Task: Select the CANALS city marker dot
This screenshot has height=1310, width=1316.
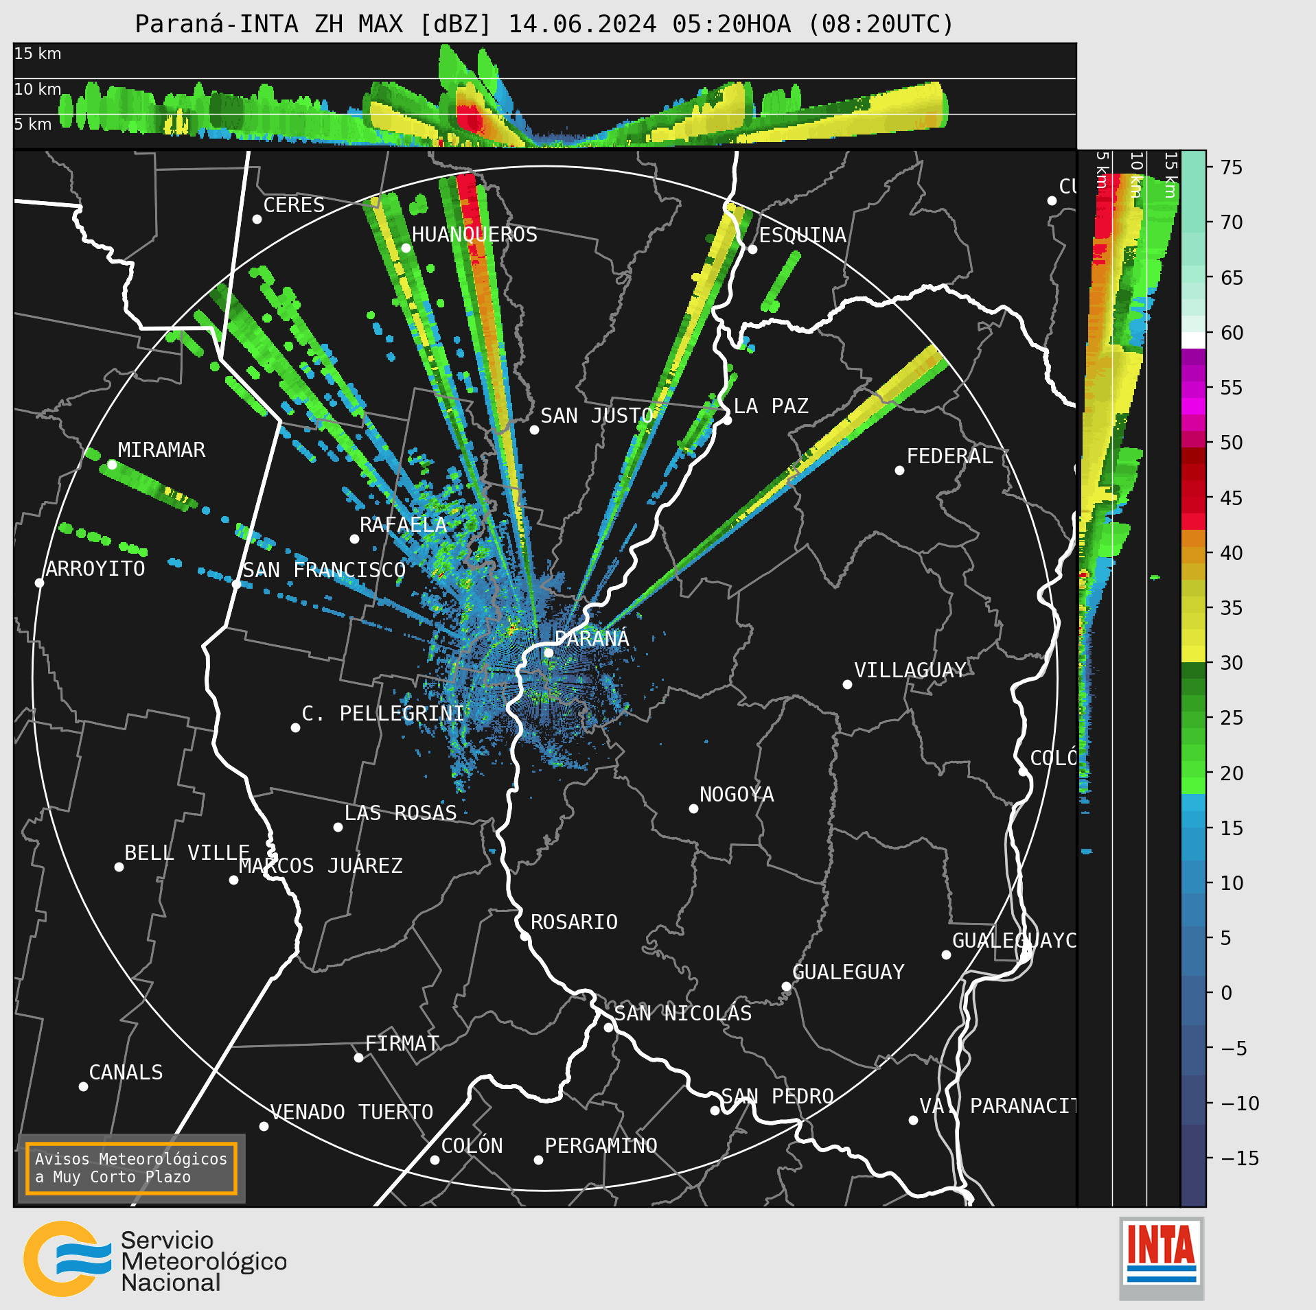Action: pos(83,1086)
